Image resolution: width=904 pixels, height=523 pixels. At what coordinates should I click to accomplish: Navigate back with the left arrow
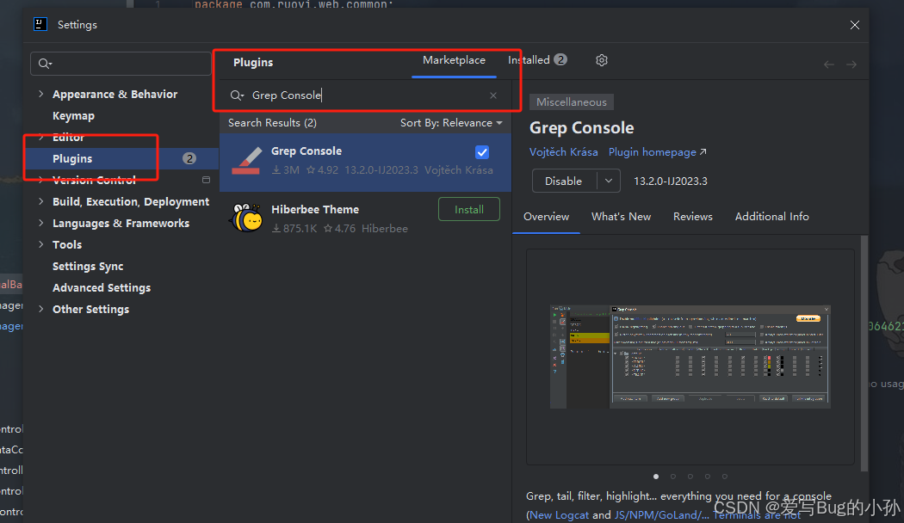point(829,65)
